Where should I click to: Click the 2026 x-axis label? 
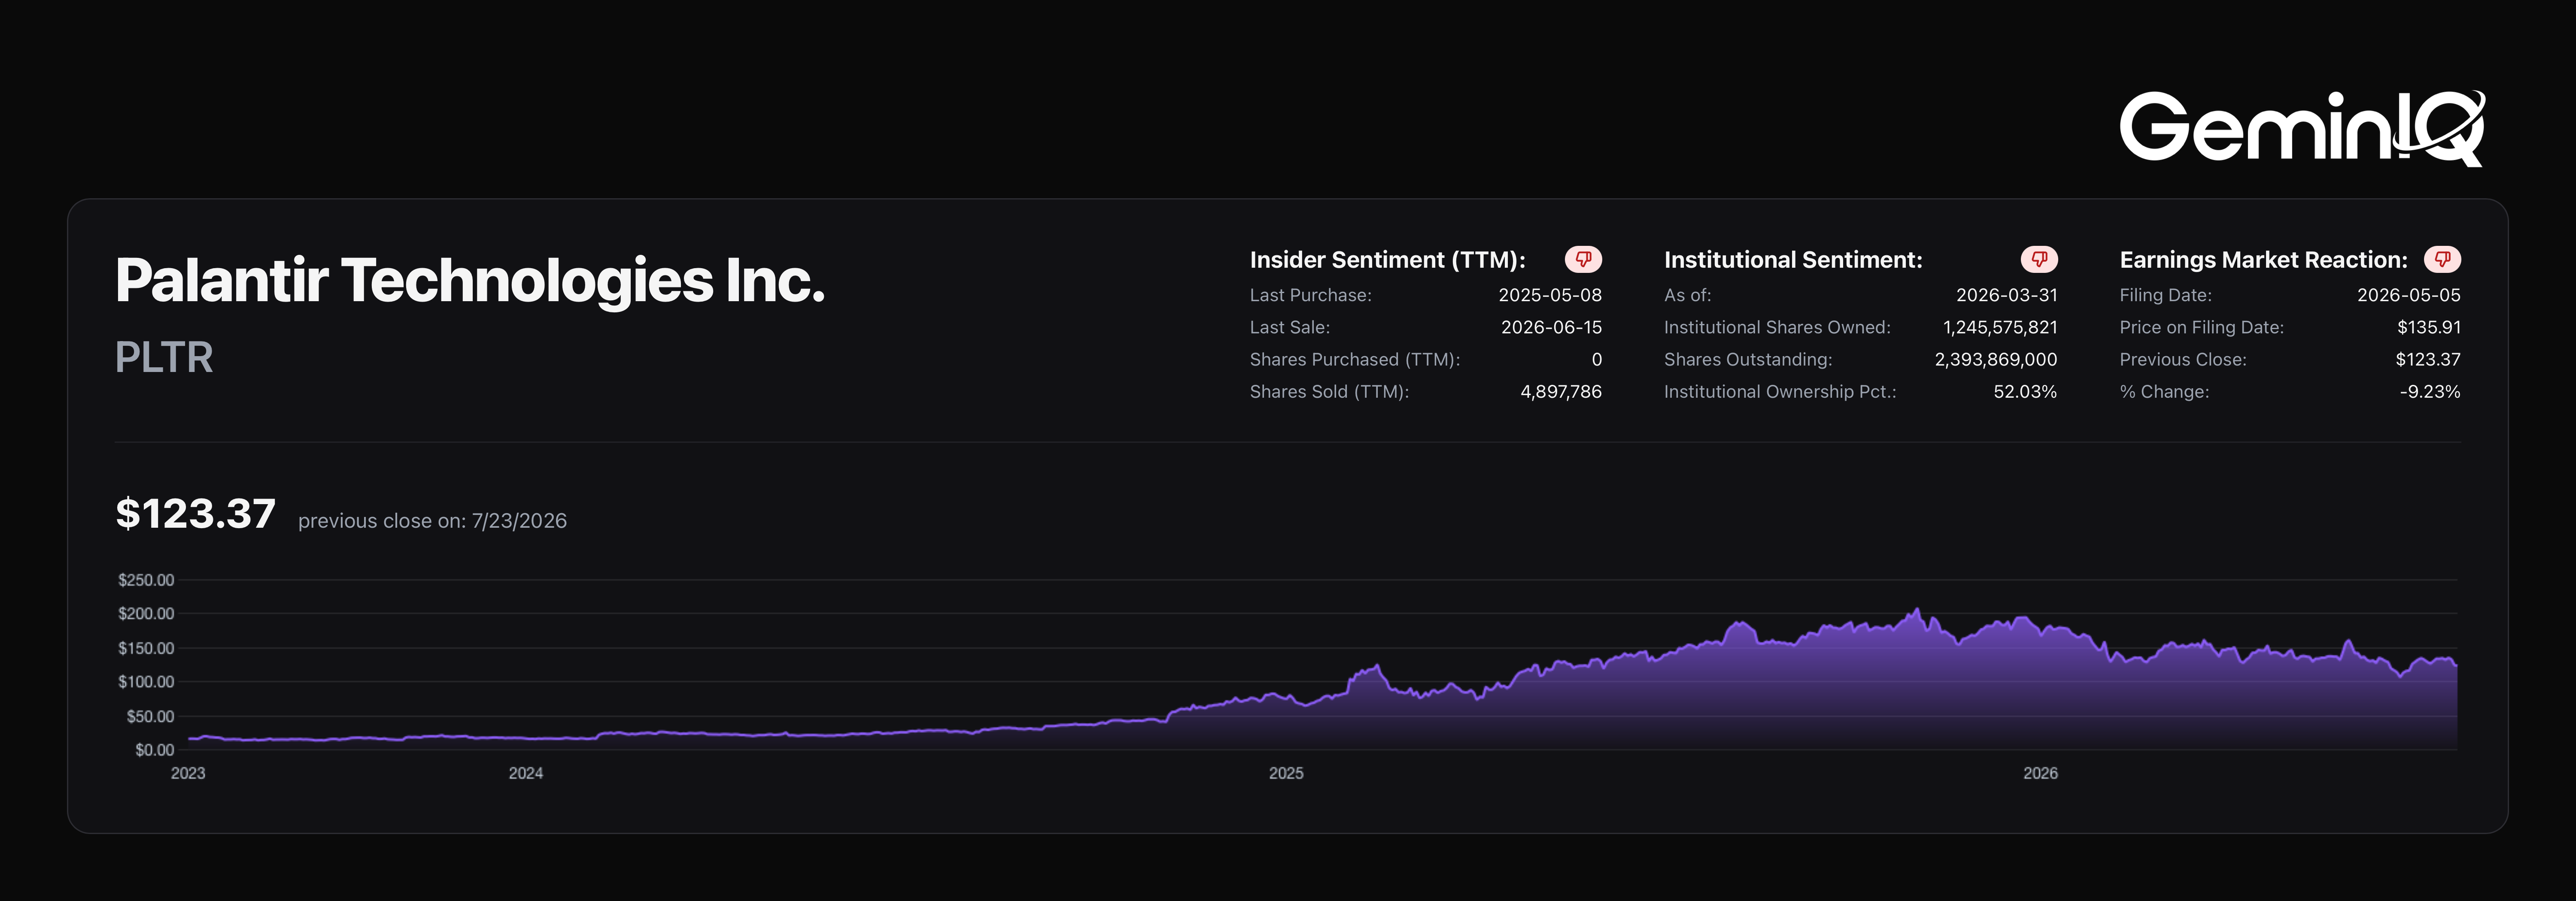2040,773
